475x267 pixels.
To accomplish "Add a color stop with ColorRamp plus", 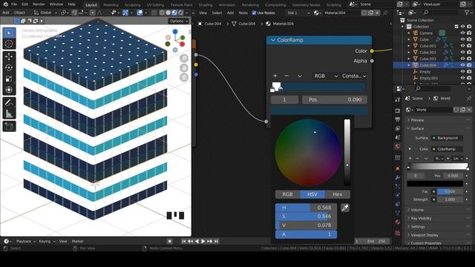I will 275,76.
